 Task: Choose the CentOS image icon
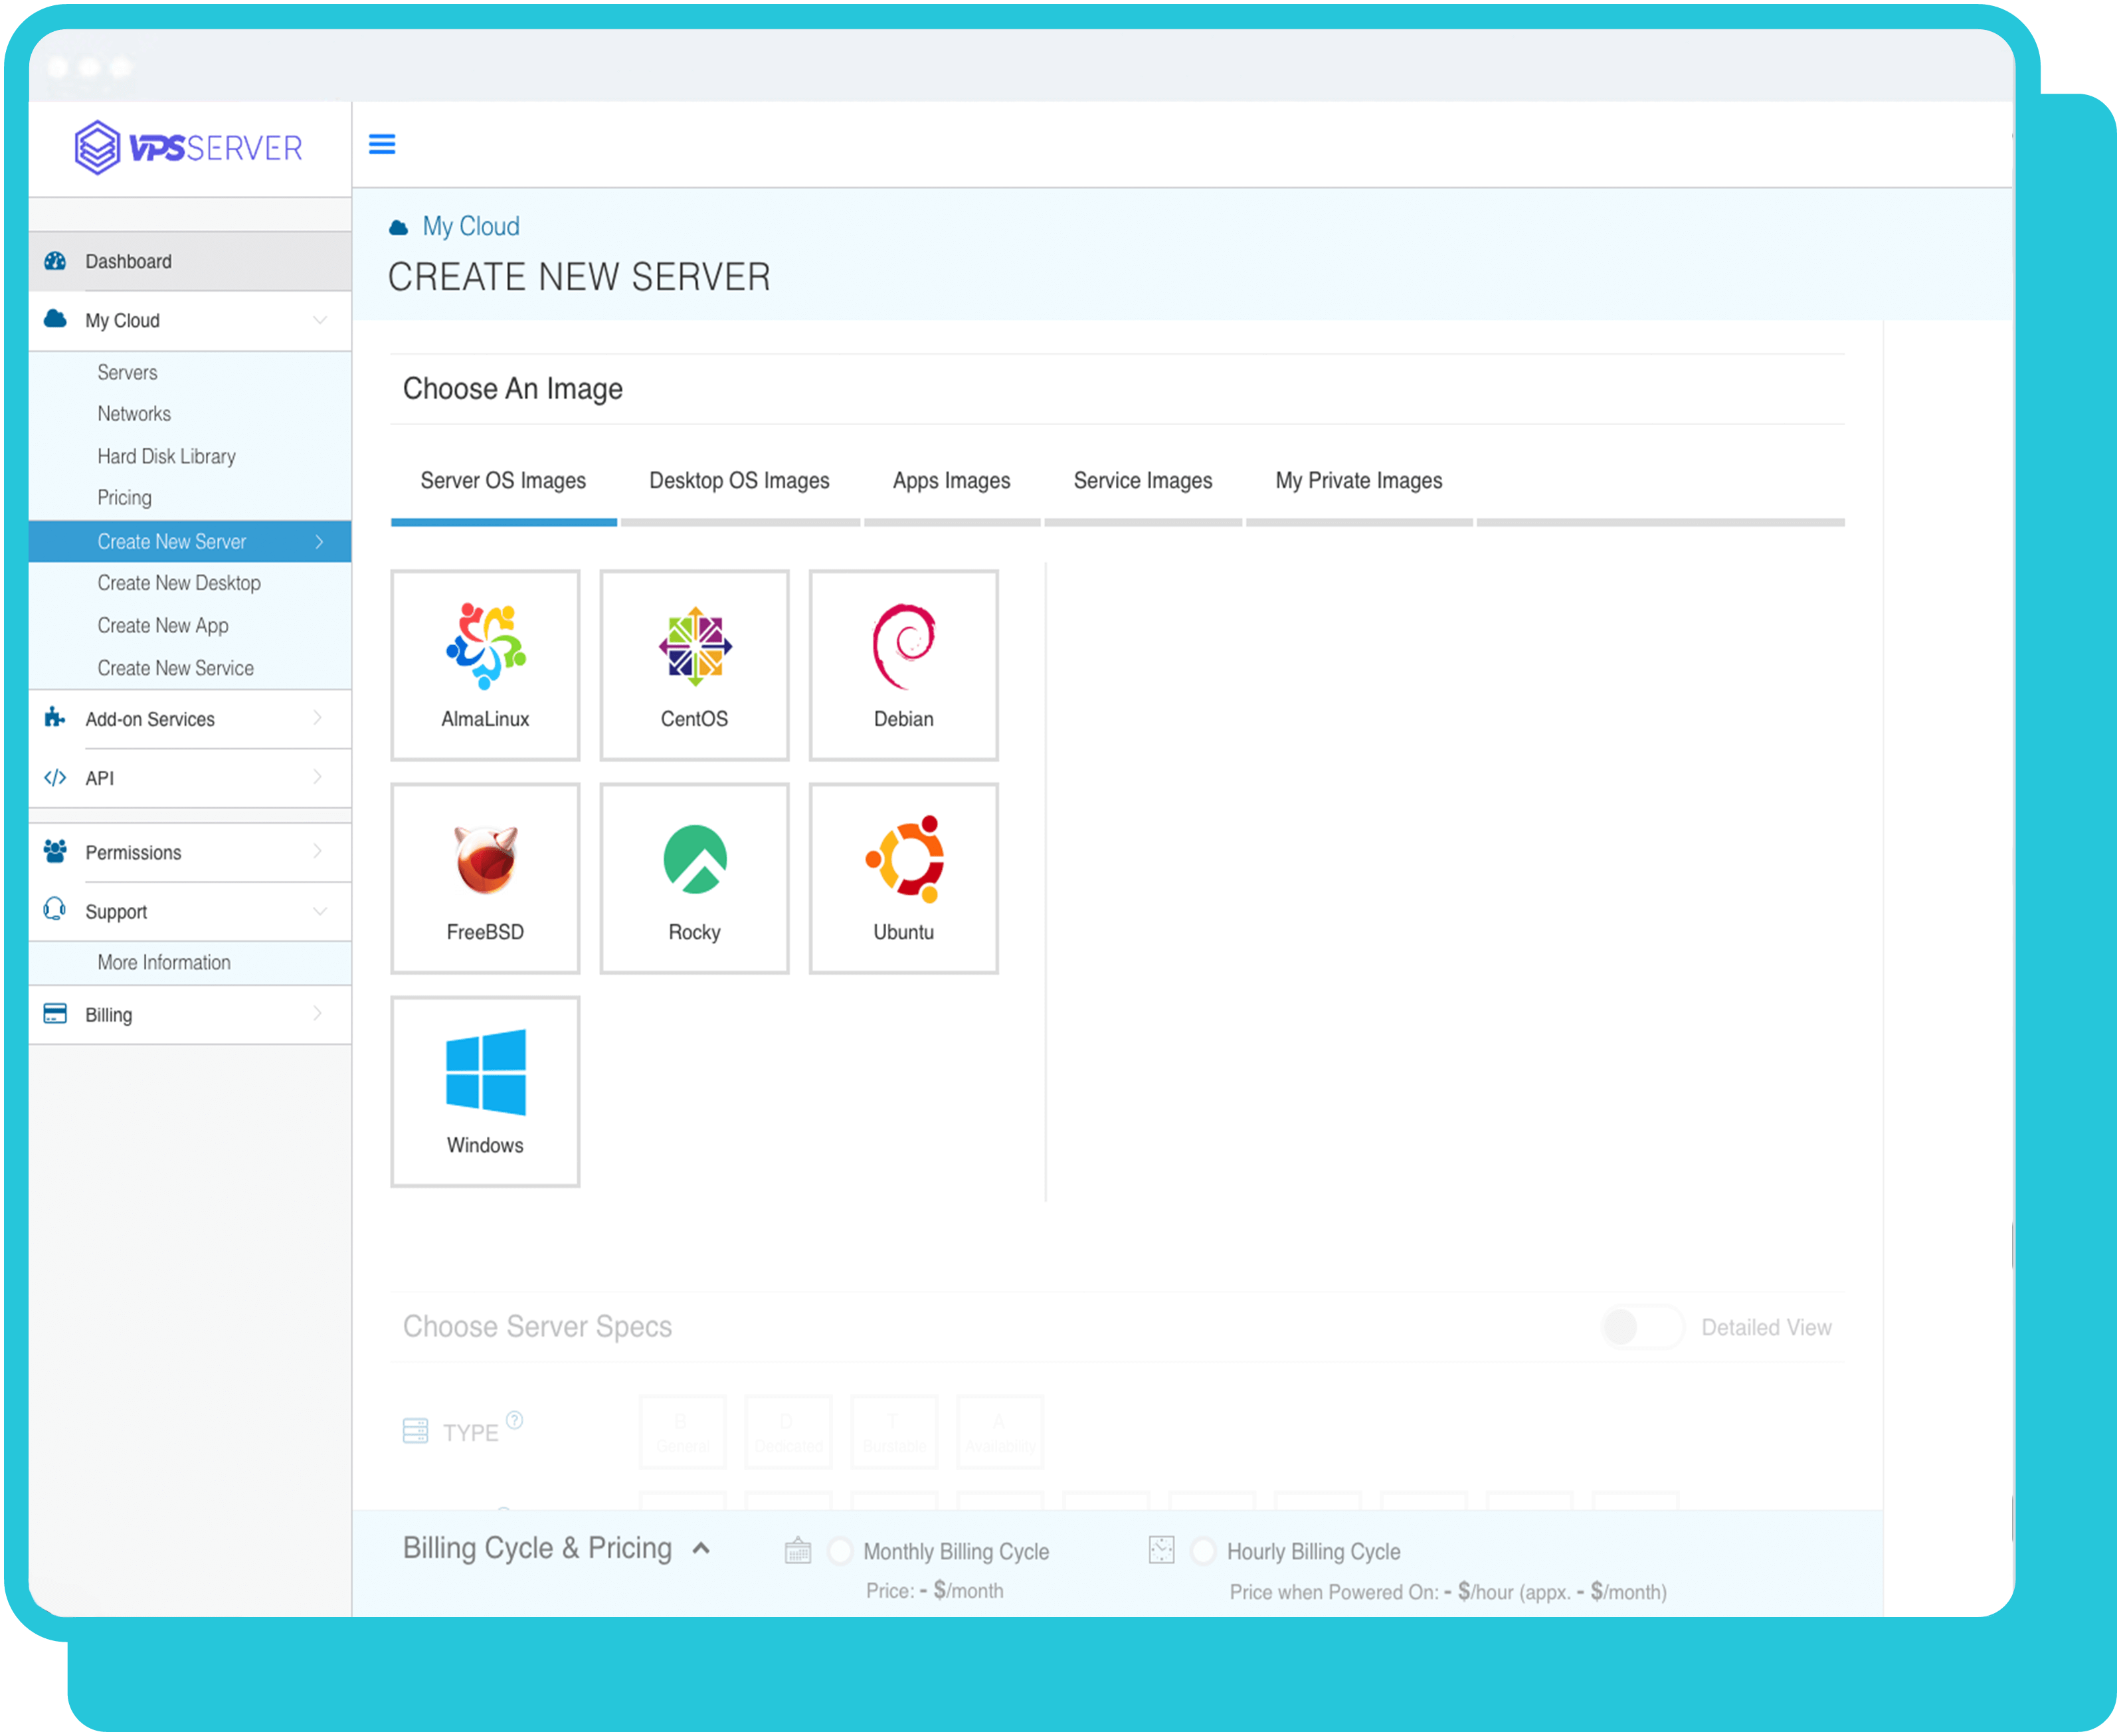coord(695,646)
